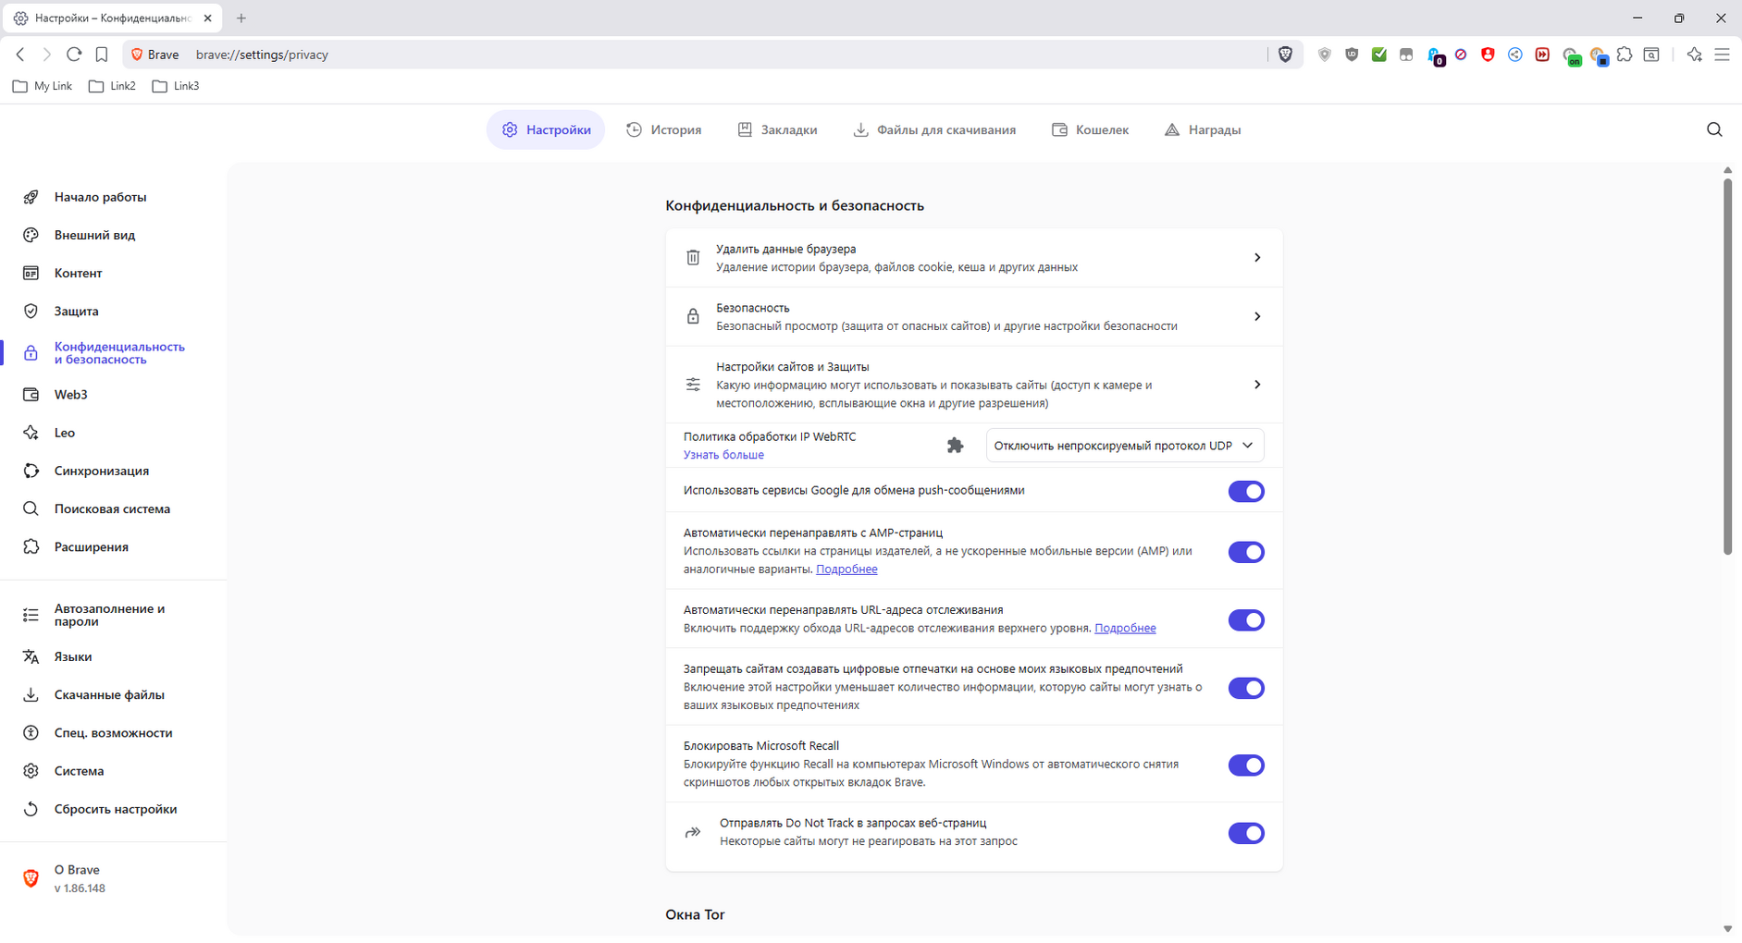The image size is (1742, 943).
Task: Open the browser hamburger menu
Action: point(1722,55)
